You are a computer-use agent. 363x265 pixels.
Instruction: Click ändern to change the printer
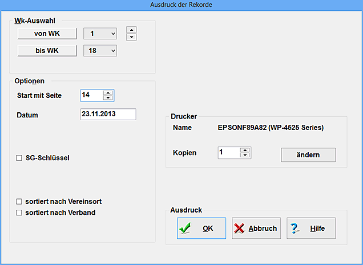pos(308,155)
